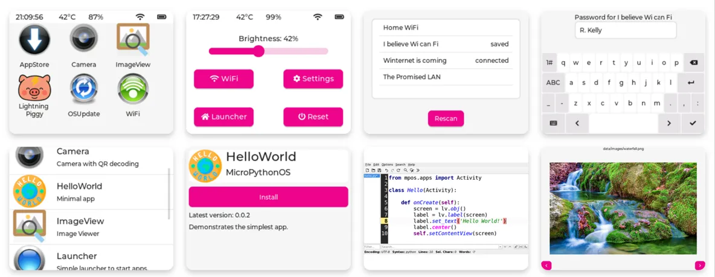Viewport: 715px width, 277px height.
Task: Go to previous image with left arrow
Action: (x=546, y=265)
